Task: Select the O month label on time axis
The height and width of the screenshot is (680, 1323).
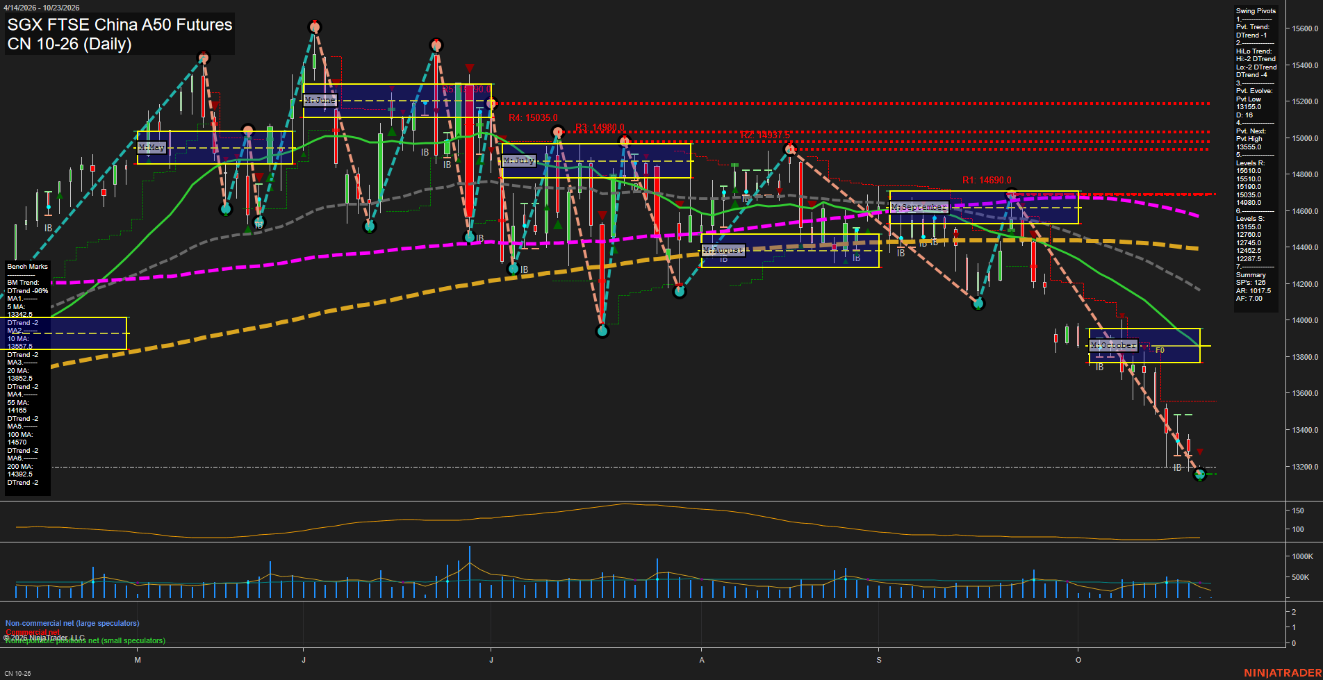Action: pos(1078,660)
